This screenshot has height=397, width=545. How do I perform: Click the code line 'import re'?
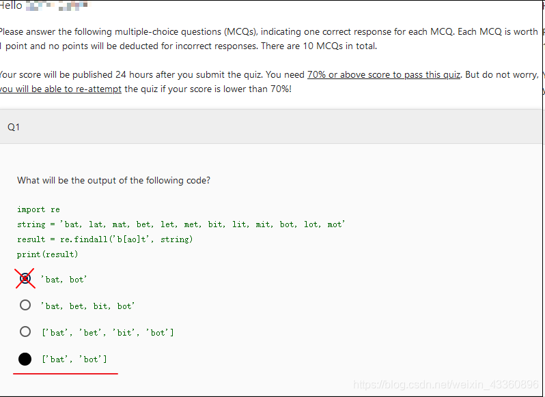pyautogui.click(x=38, y=209)
